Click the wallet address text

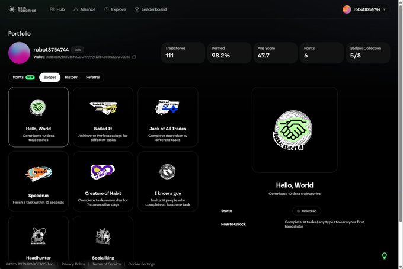coord(88,57)
